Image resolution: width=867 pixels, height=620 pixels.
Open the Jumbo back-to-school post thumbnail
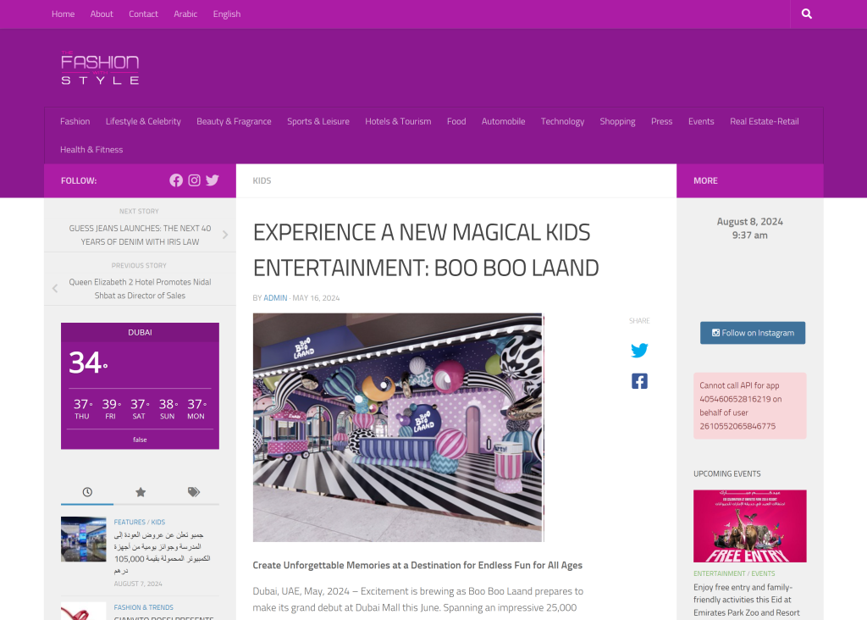coord(84,540)
